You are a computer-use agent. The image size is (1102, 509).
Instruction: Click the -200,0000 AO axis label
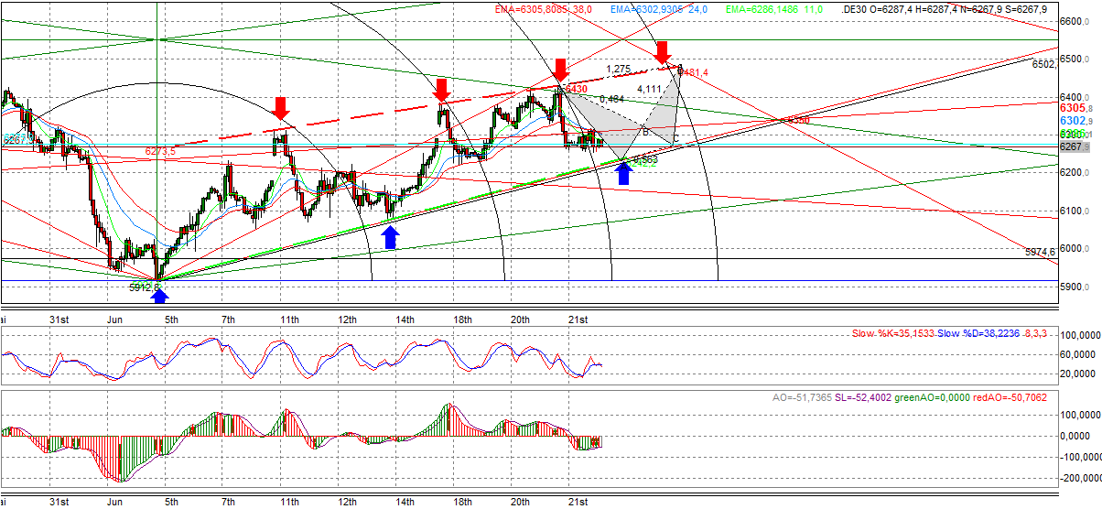1081,477
